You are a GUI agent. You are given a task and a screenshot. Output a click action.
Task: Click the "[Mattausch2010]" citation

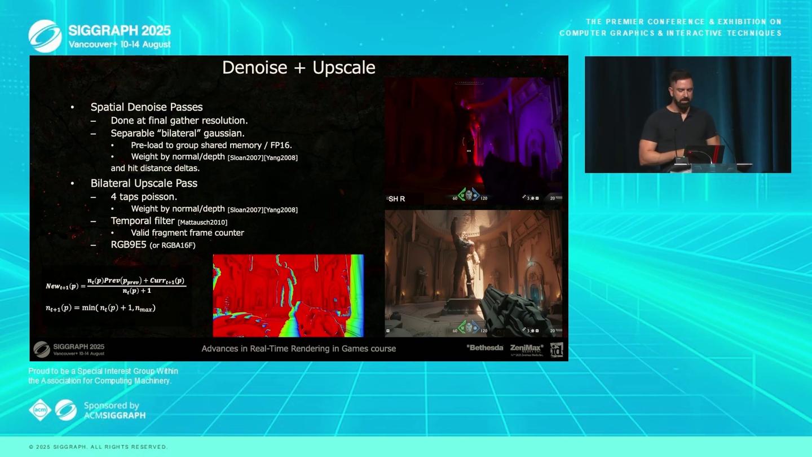tap(202, 222)
